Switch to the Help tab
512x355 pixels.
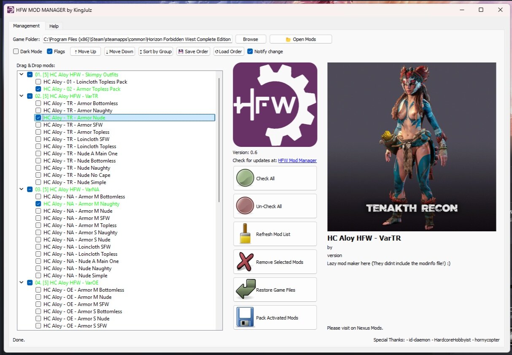pyautogui.click(x=54, y=26)
